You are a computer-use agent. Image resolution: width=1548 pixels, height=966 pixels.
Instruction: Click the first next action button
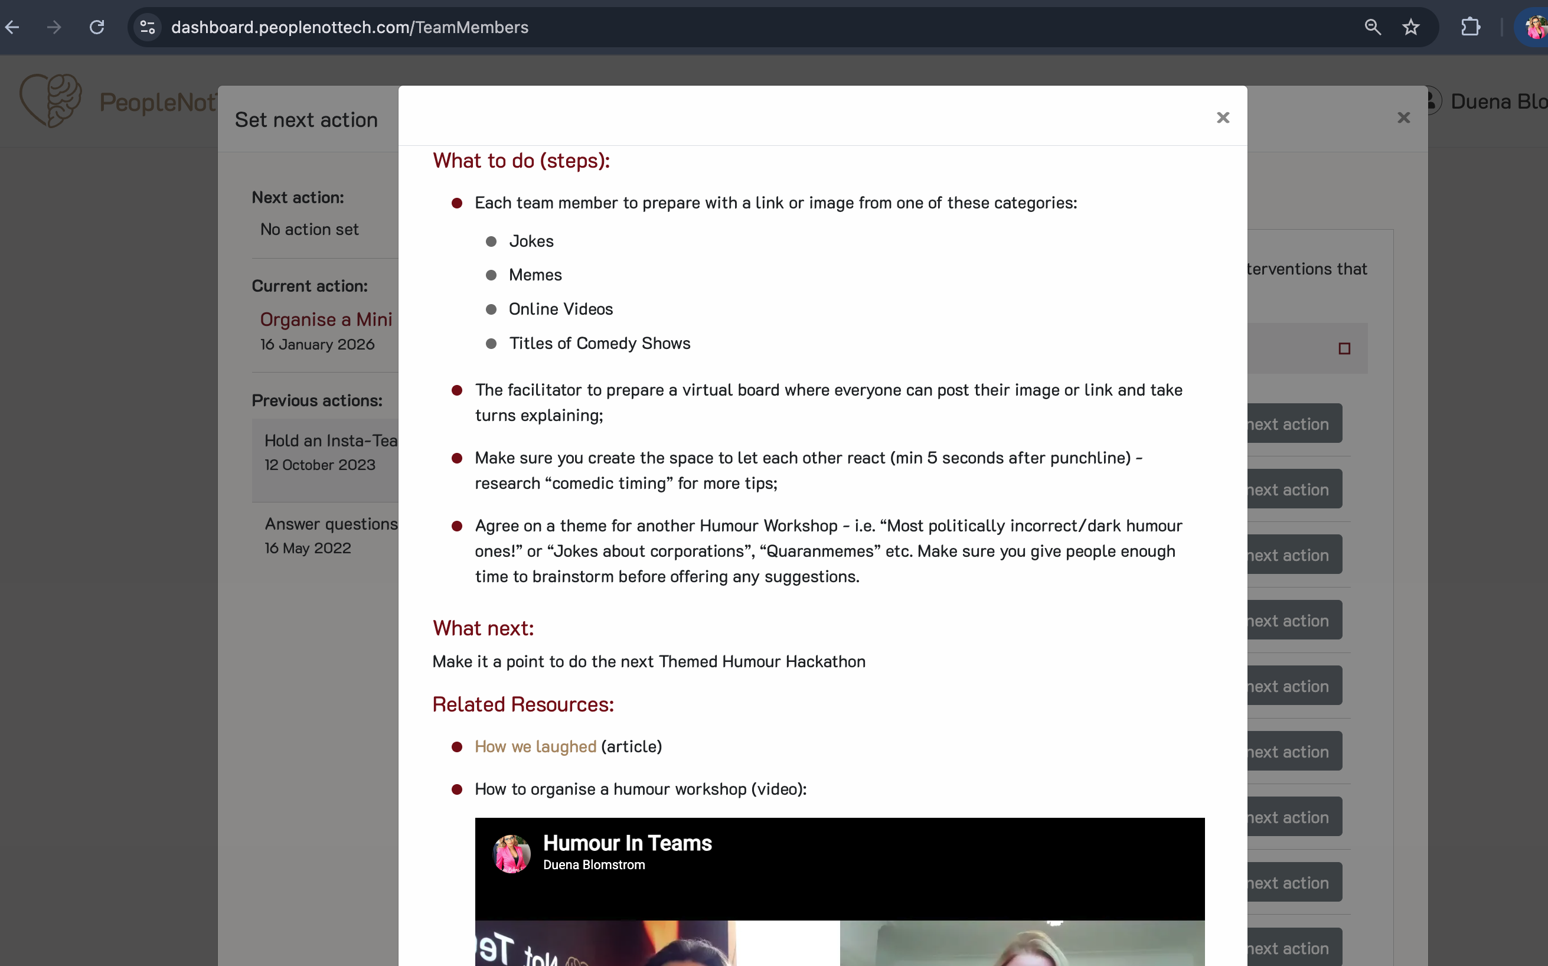(x=1294, y=423)
